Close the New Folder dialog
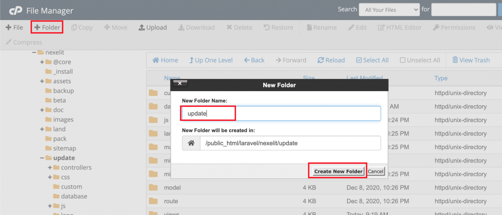The image size is (502, 215). point(180,84)
